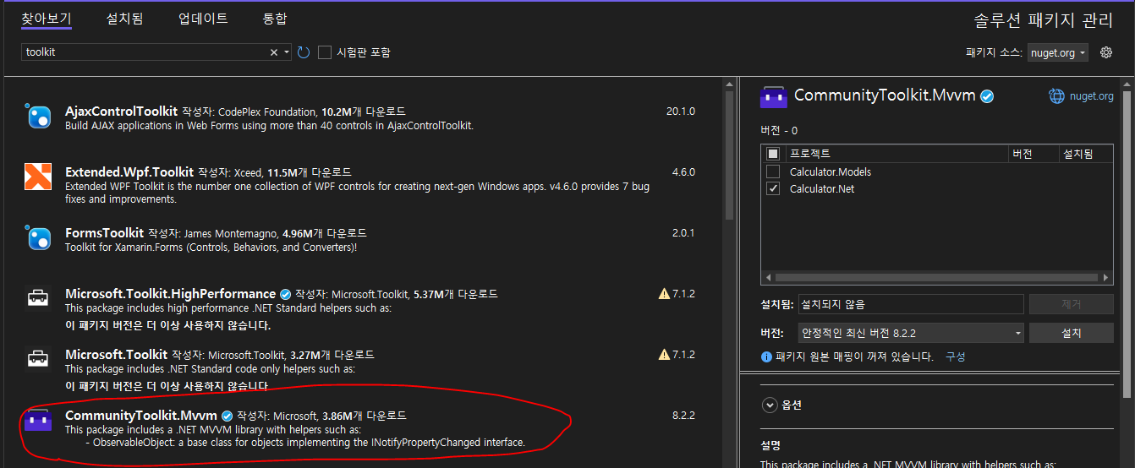Screen dimensions: 1135x468
Task: Click the Microsoft.Toolkit briefcase icon
Action: click(38, 358)
